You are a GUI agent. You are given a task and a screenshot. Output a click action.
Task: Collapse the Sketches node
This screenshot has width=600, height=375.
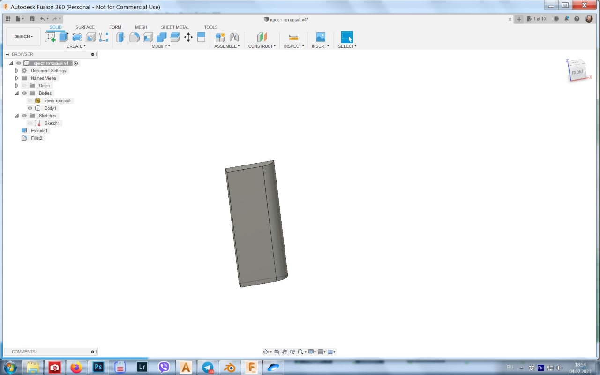pos(17,116)
